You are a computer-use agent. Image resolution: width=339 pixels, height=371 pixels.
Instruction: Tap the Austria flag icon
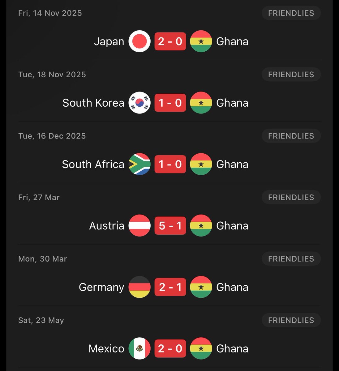[139, 226]
